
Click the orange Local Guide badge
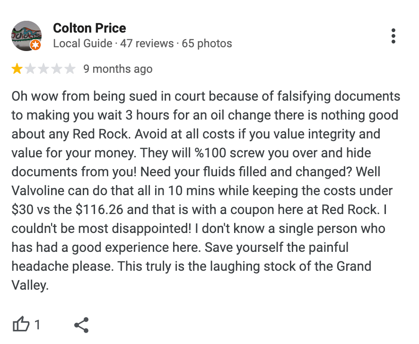[x=35, y=45]
